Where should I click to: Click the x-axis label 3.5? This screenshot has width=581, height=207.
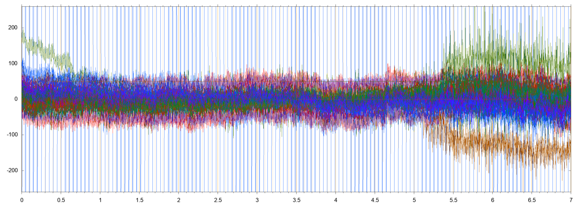click(296, 200)
